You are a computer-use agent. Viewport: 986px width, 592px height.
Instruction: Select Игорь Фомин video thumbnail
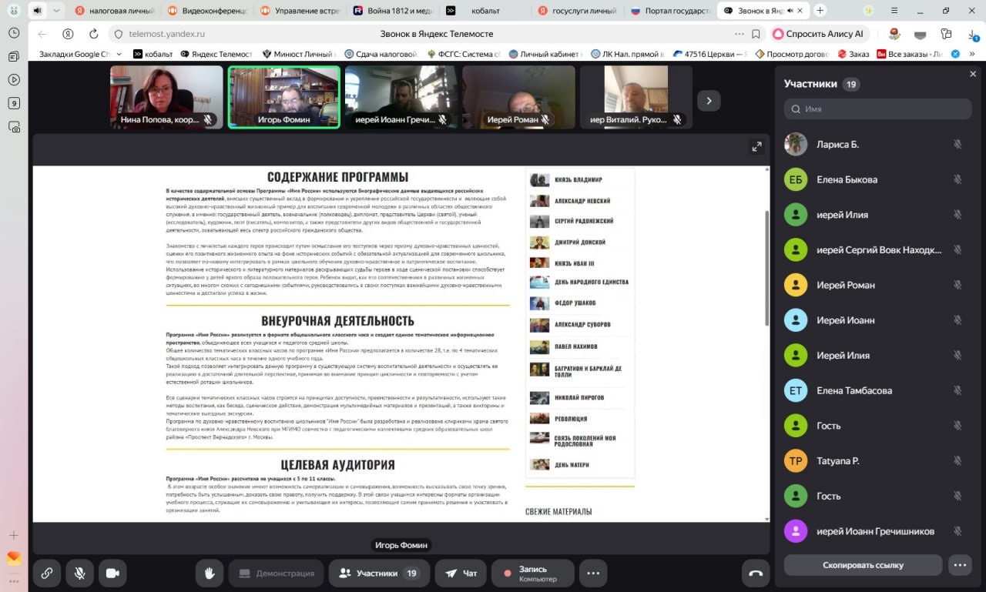click(284, 96)
